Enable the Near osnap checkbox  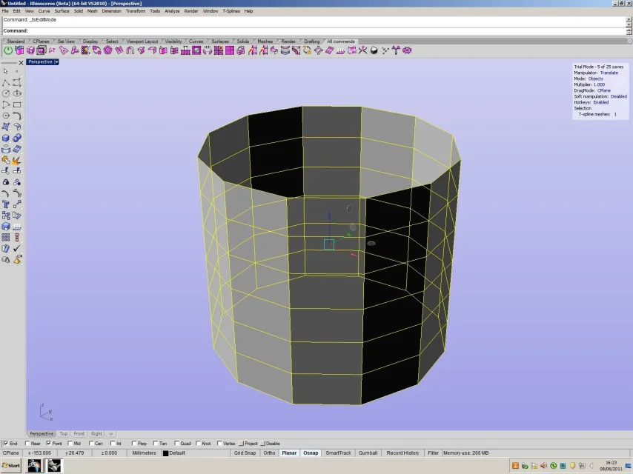point(27,444)
